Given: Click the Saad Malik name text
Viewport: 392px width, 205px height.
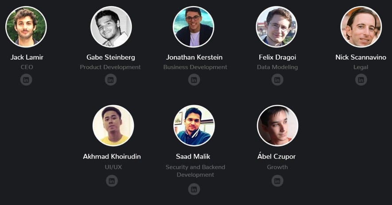Looking at the screenshot, I should click(193, 156).
